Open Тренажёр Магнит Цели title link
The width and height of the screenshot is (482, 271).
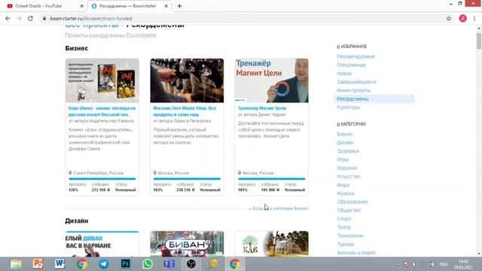[x=262, y=108]
